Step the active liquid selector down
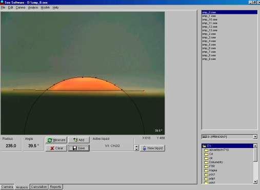The image size is (260, 190). click(136, 150)
